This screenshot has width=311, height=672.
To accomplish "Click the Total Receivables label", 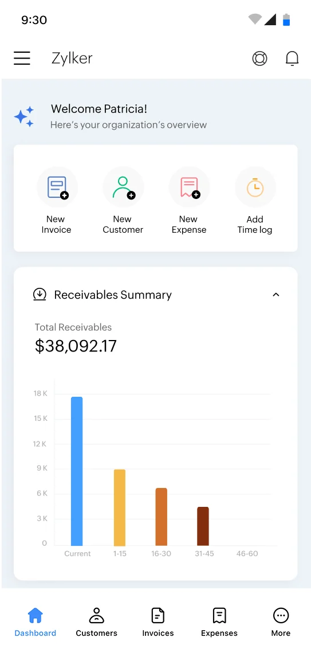I will 73,327.
